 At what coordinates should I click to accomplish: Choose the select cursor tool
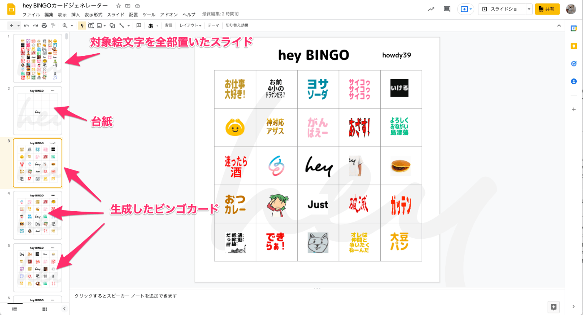82,25
